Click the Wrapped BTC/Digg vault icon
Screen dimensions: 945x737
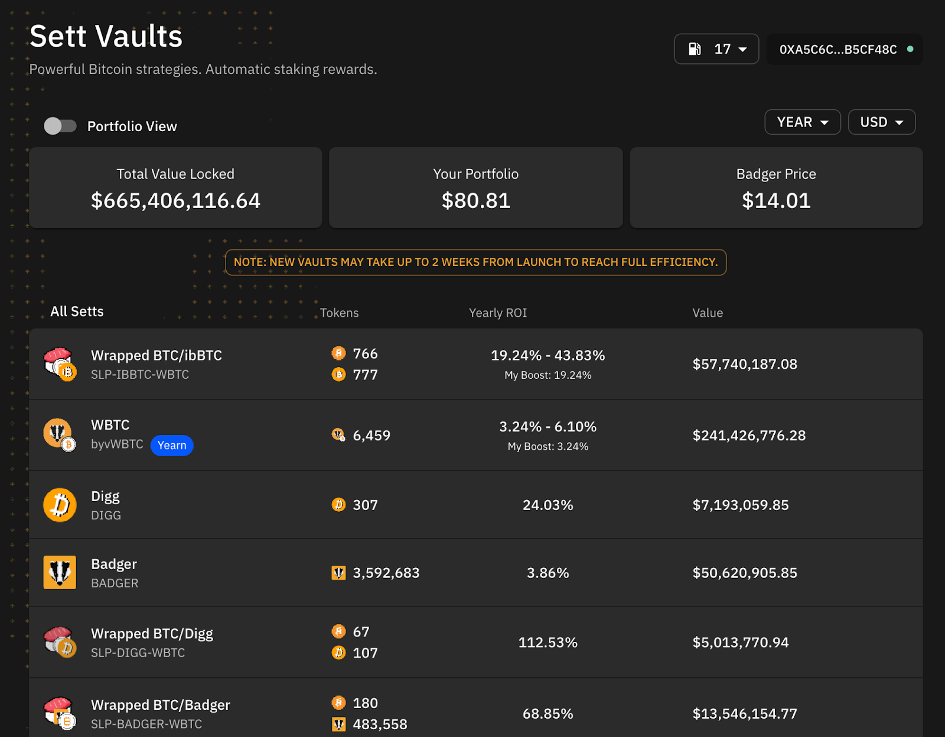tap(60, 642)
